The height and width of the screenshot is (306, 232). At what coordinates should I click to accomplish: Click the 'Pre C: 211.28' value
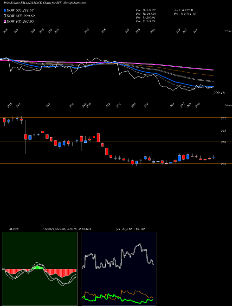click(x=146, y=21)
